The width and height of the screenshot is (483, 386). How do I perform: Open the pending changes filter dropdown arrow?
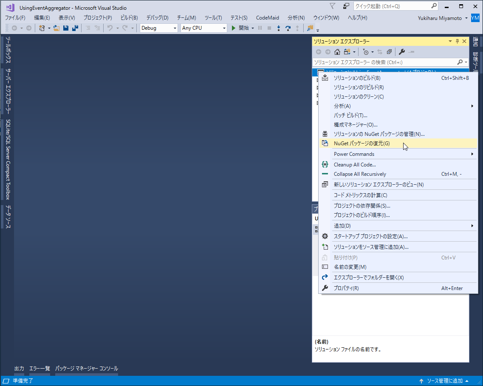(x=373, y=52)
